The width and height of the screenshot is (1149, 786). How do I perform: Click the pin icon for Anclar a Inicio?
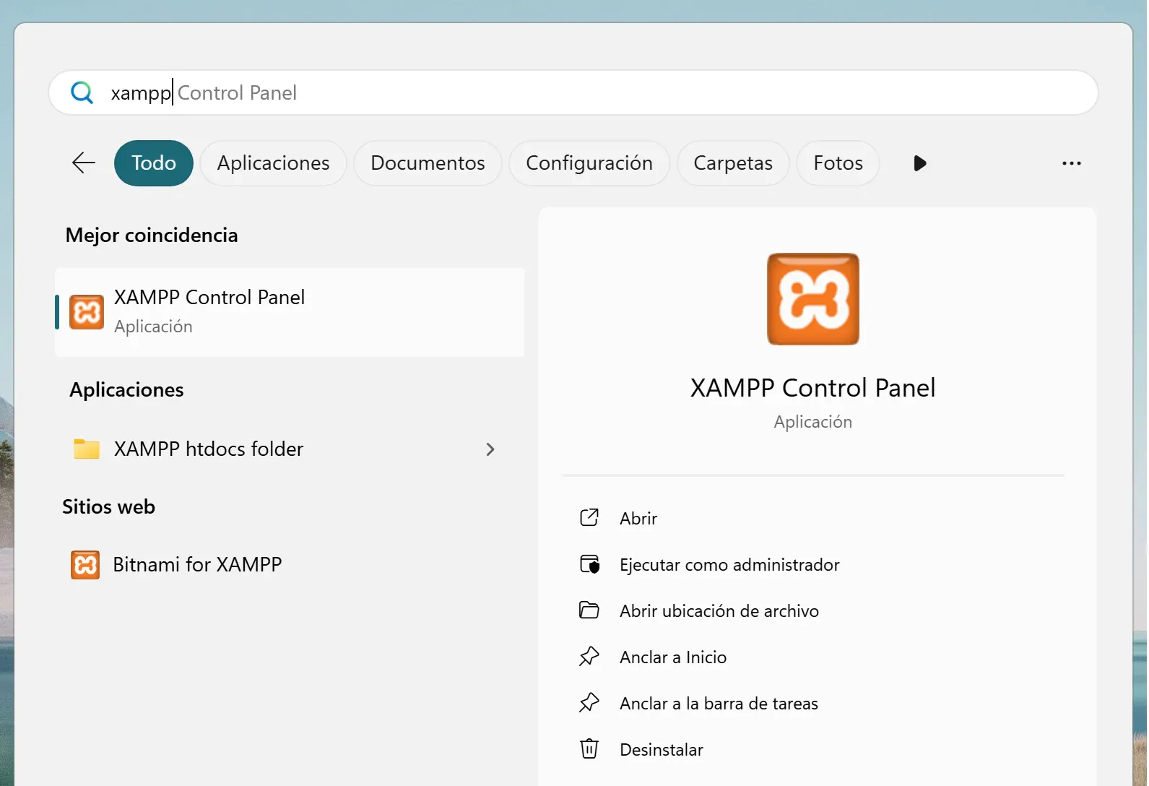(589, 657)
